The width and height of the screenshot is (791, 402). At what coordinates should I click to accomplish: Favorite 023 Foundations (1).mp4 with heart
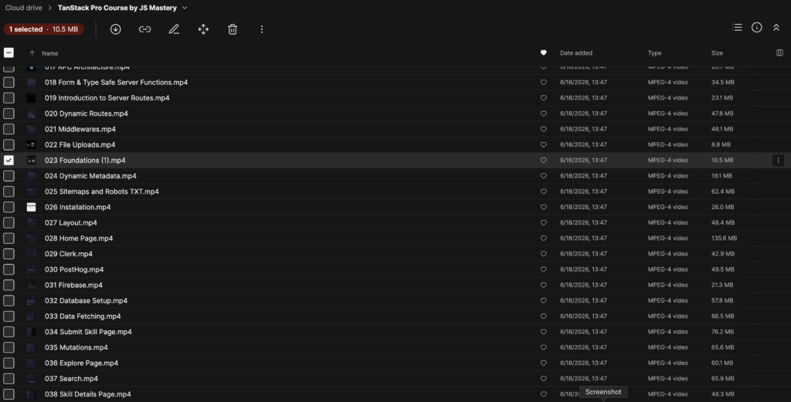[543, 160]
